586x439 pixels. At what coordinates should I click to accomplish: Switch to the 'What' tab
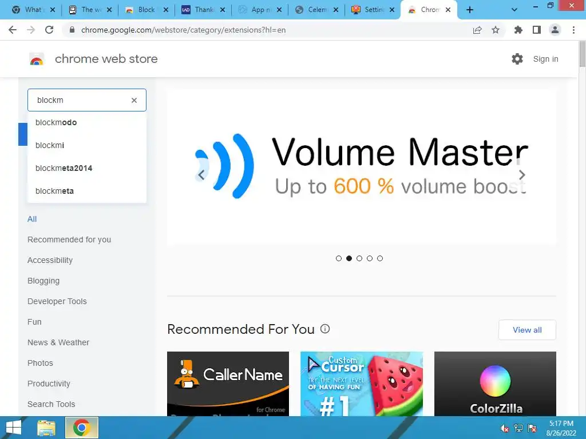33,10
